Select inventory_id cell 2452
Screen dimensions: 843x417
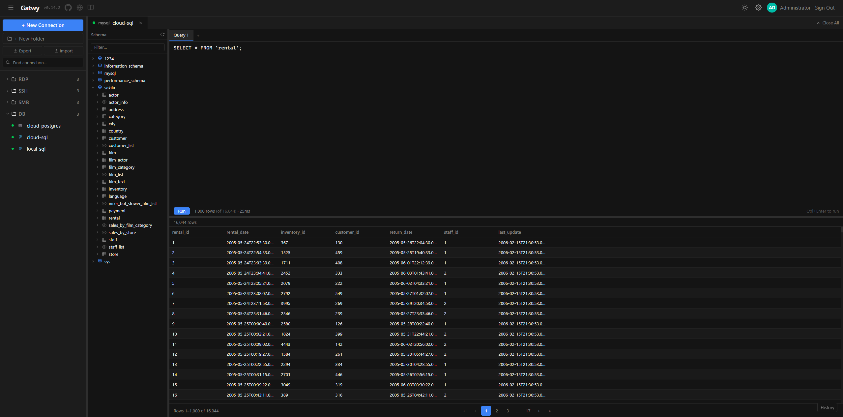click(x=285, y=273)
